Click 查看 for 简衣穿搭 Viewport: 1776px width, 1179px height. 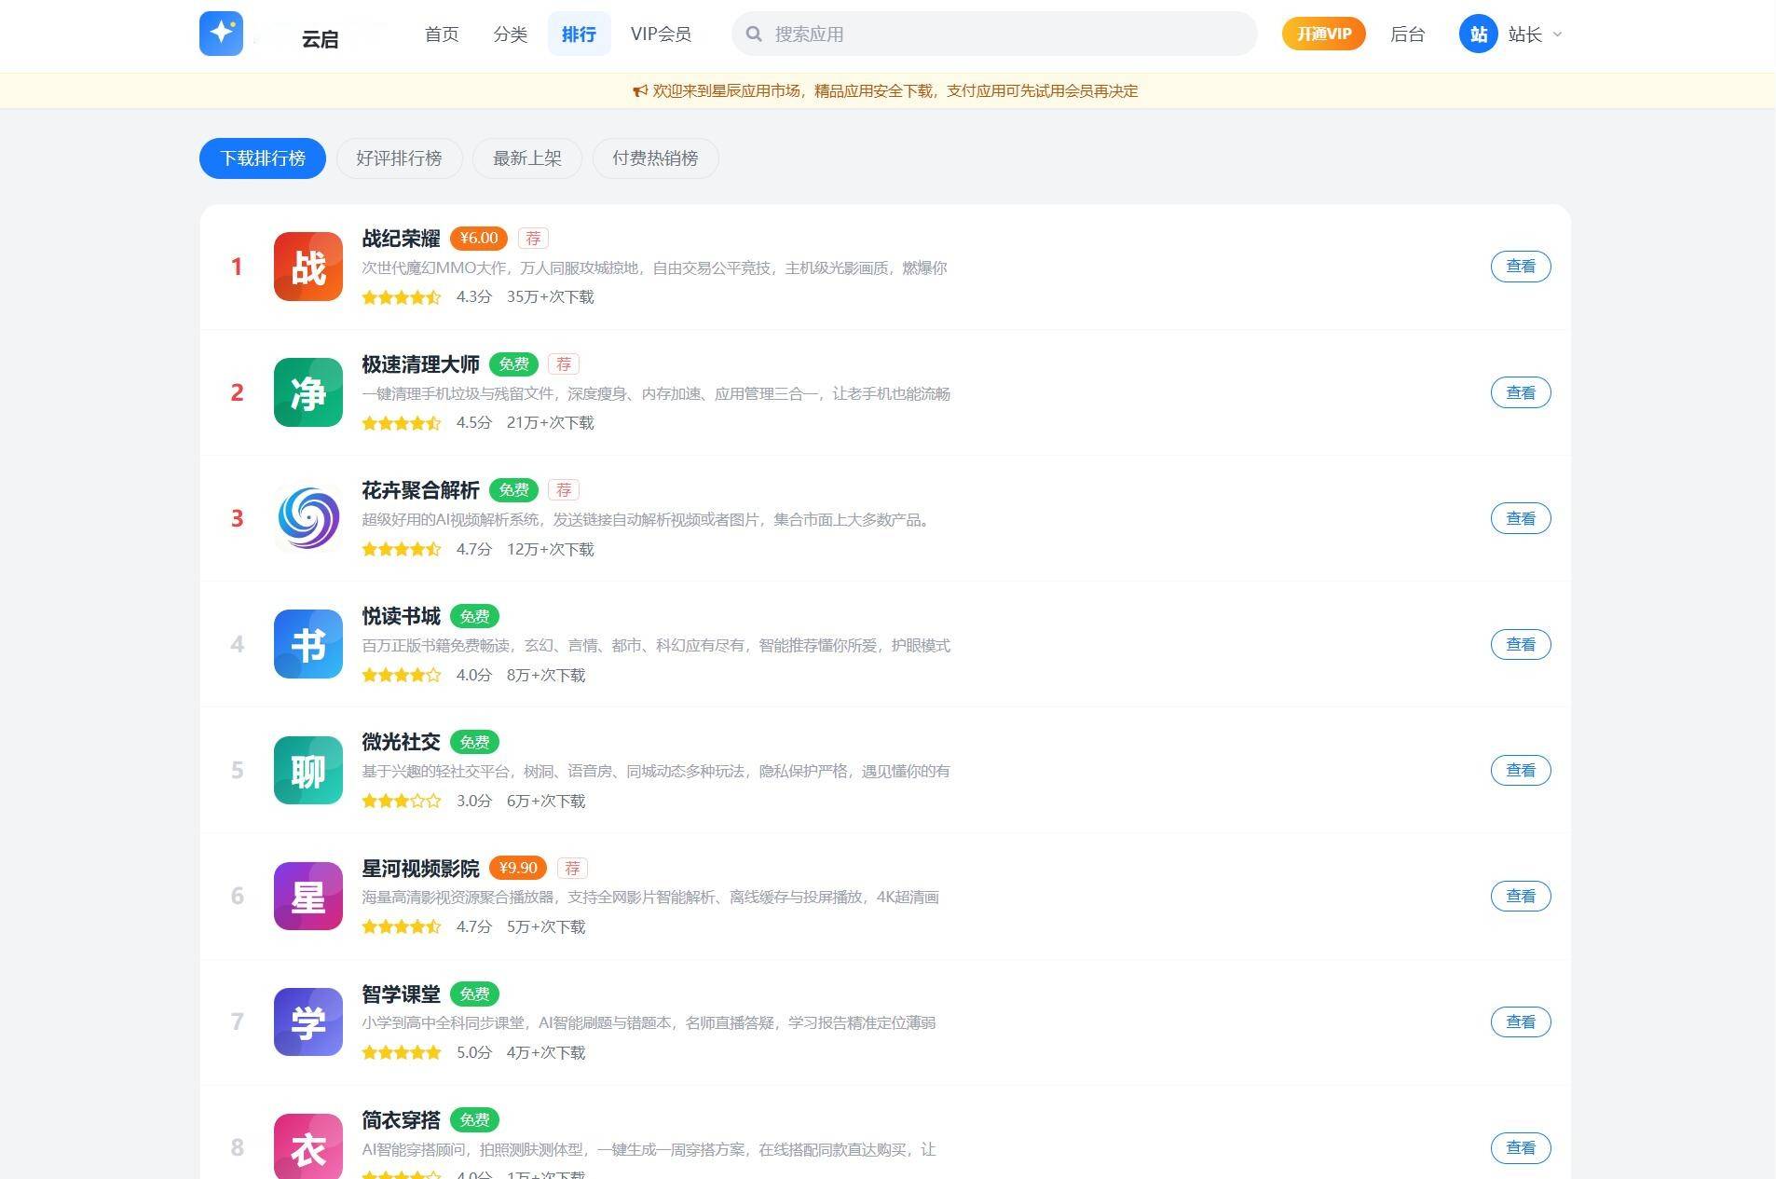pyautogui.click(x=1521, y=1147)
